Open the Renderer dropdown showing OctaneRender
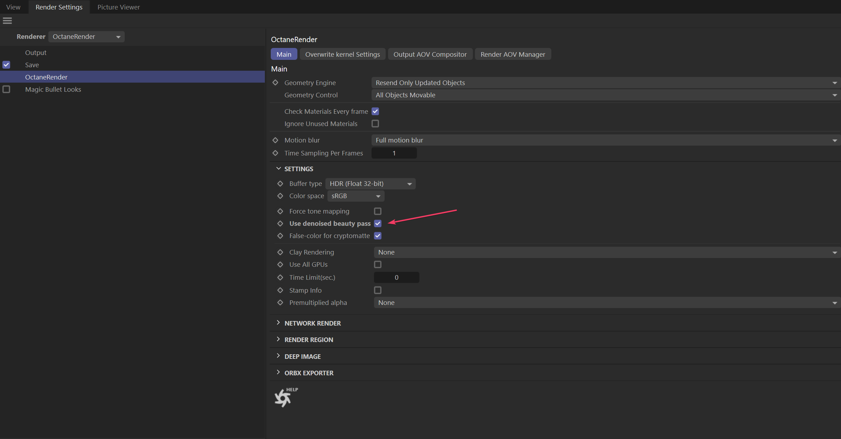Screen dimensions: 841x439 (x=86, y=37)
